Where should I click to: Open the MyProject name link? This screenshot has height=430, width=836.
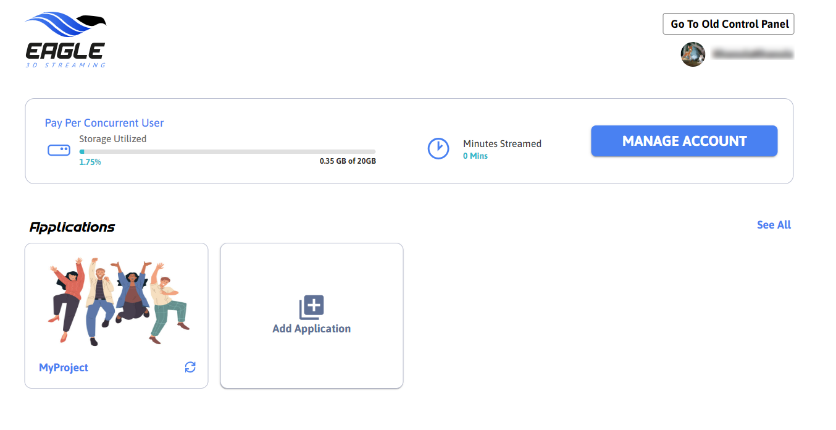coord(64,368)
